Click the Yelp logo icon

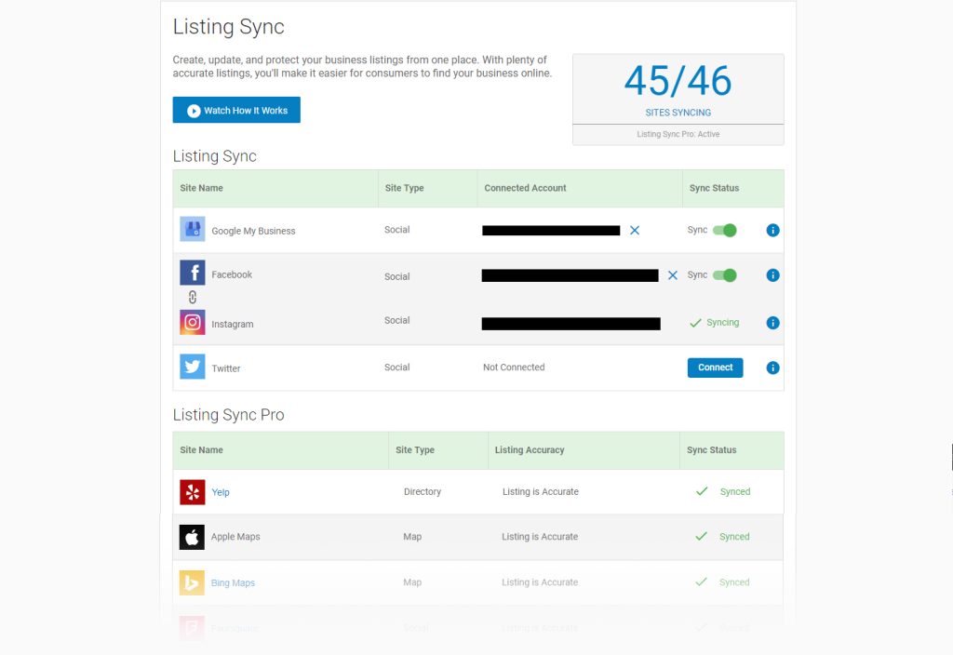pyautogui.click(x=192, y=491)
